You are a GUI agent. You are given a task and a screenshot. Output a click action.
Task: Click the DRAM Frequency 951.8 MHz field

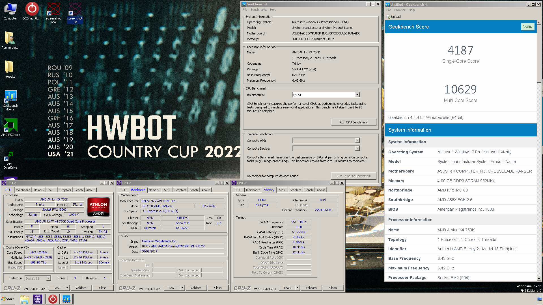point(299,222)
